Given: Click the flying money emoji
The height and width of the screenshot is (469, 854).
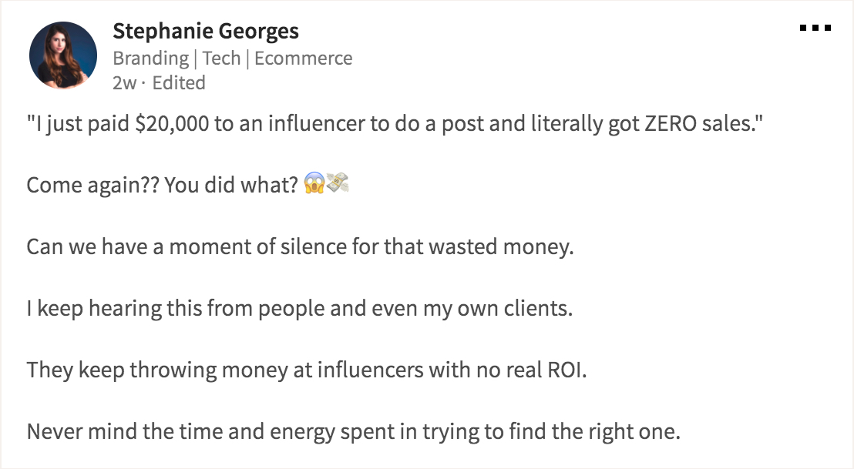Looking at the screenshot, I should (337, 183).
